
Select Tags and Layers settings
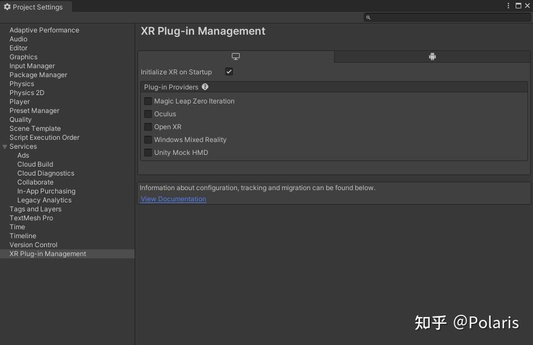(35, 209)
